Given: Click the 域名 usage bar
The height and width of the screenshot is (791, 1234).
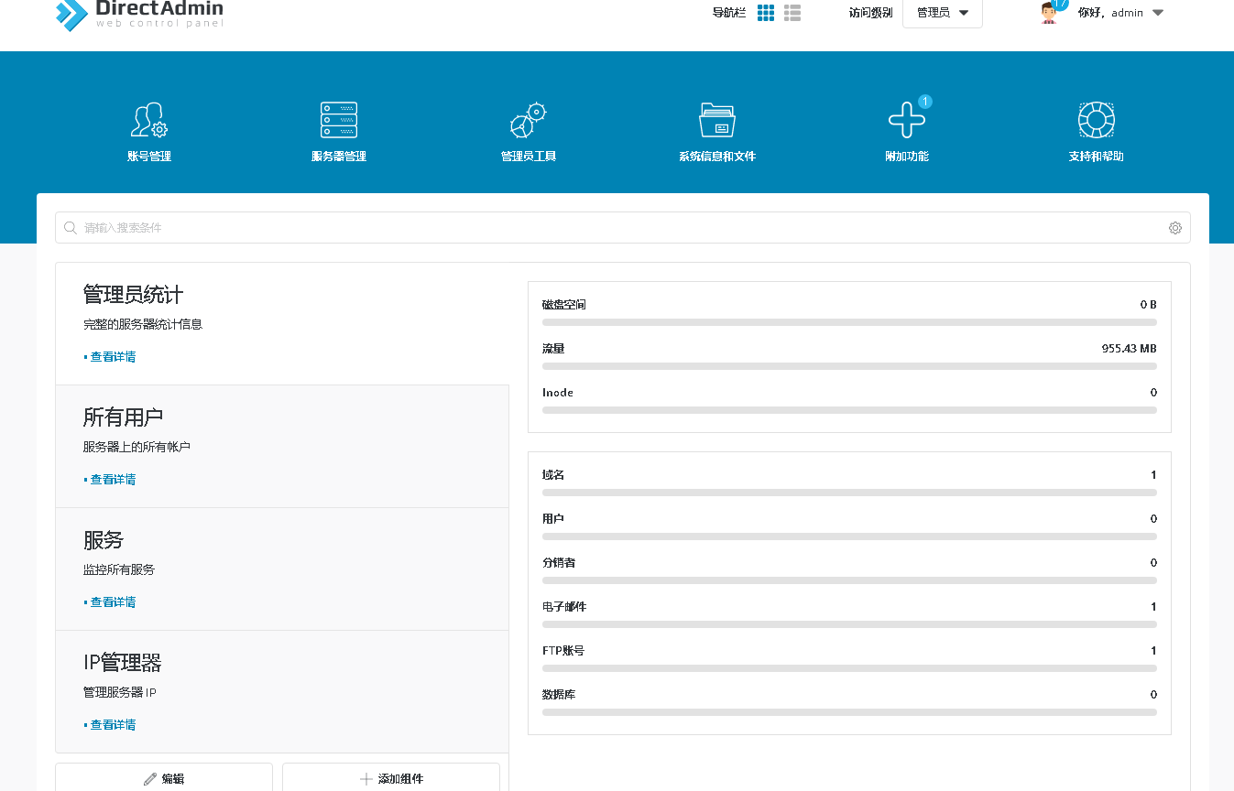Looking at the screenshot, I should click(x=849, y=493).
